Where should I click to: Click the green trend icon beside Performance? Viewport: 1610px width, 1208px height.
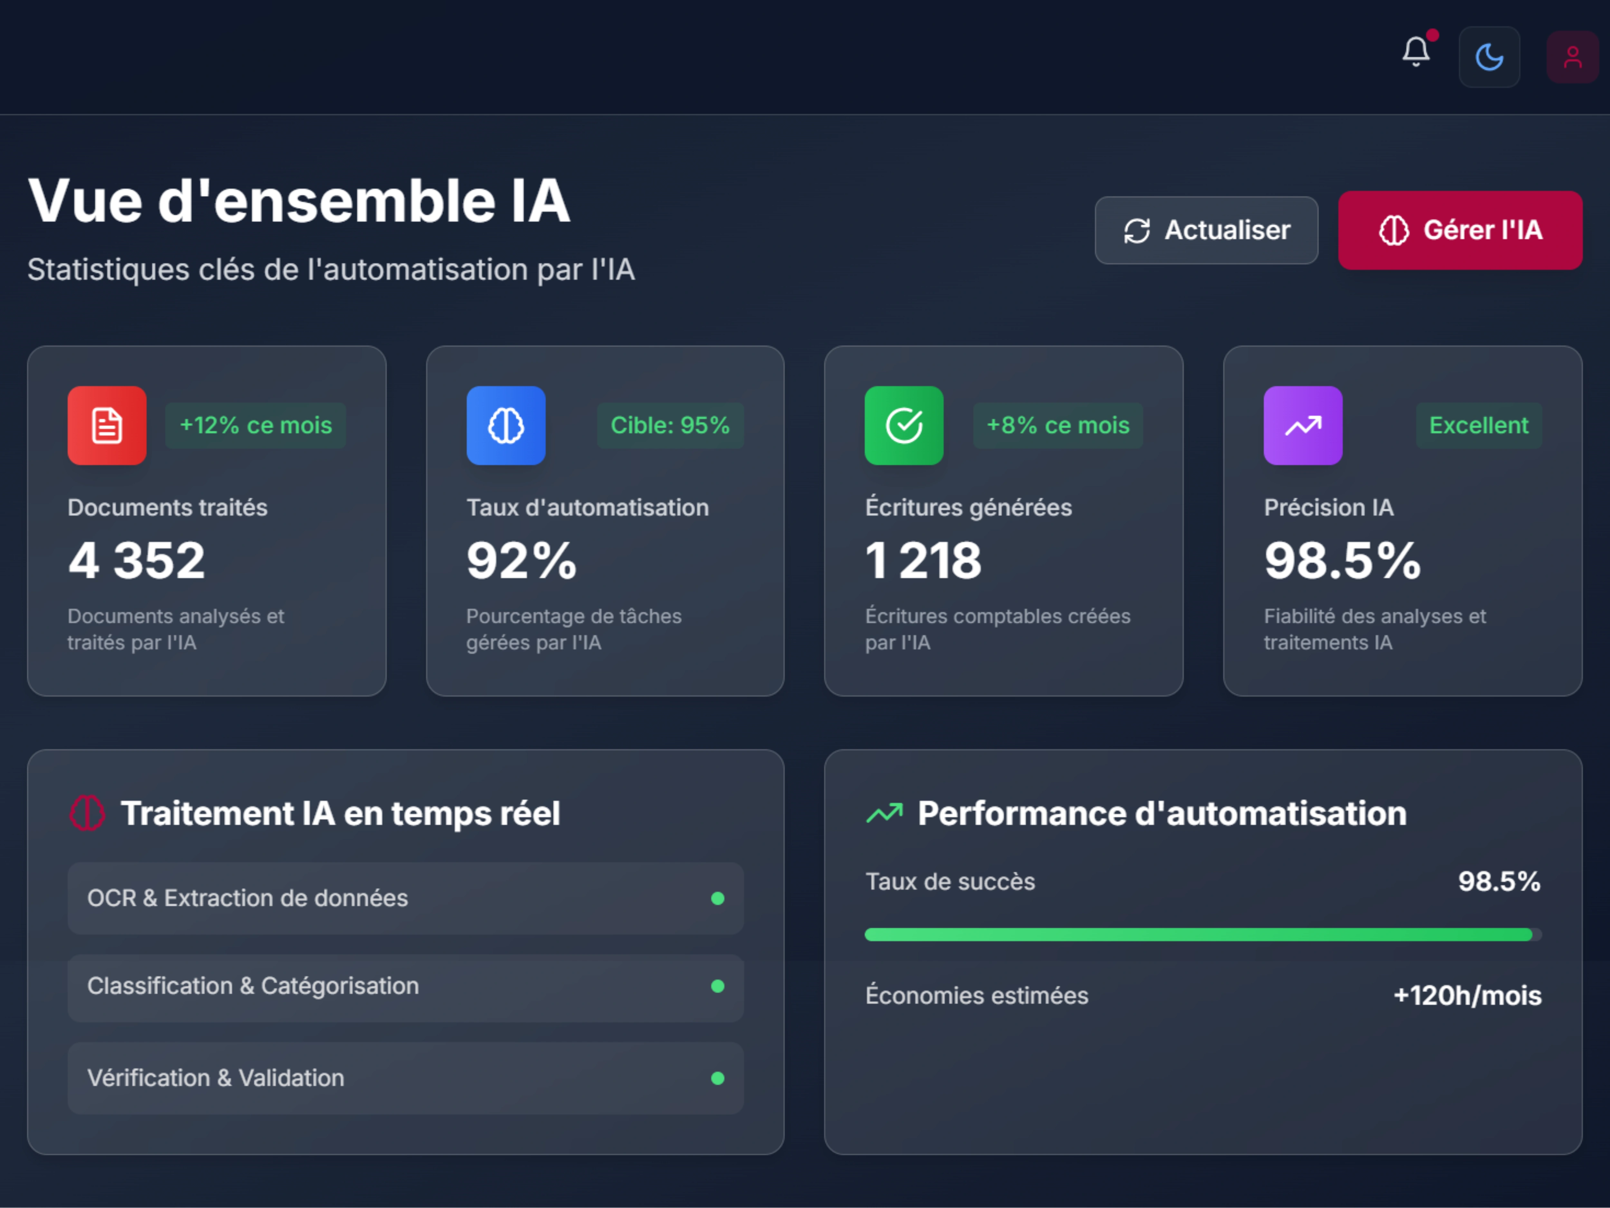pyautogui.click(x=884, y=813)
